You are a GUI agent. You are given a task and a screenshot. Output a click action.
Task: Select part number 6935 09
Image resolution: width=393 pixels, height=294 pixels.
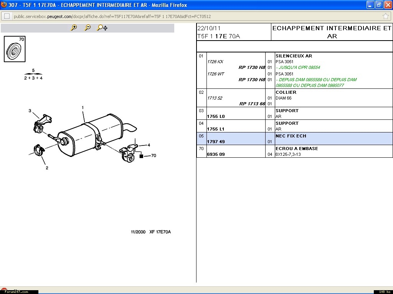[x=216, y=154]
